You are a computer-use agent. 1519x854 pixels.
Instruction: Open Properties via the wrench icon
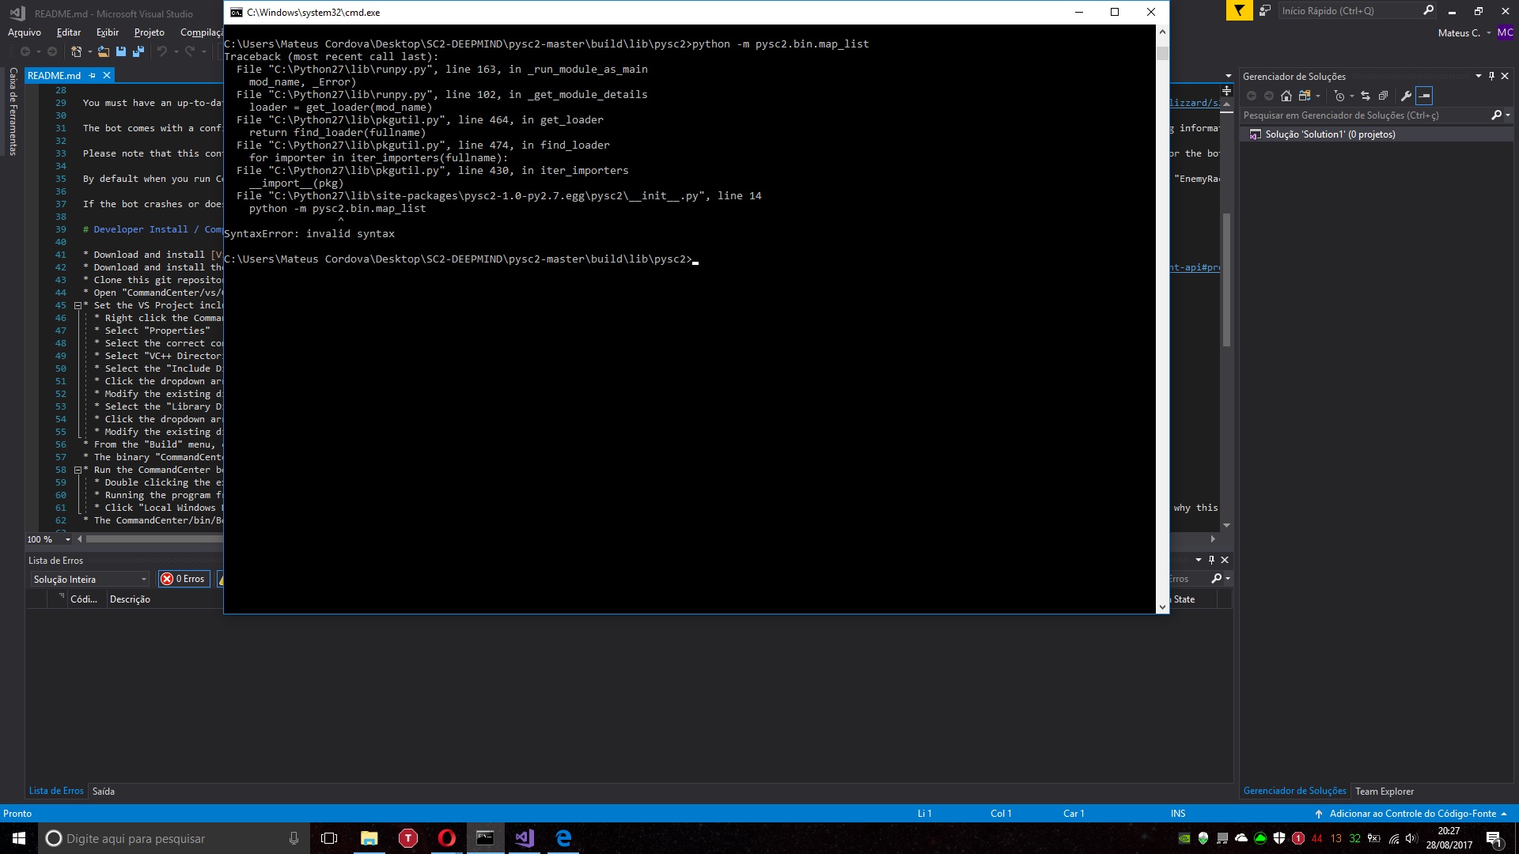pos(1407,96)
